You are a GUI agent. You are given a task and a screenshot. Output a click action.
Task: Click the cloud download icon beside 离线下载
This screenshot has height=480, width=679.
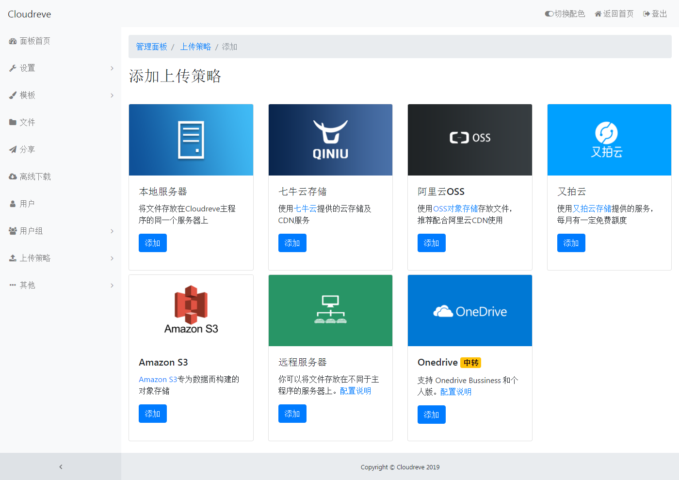coord(13,176)
